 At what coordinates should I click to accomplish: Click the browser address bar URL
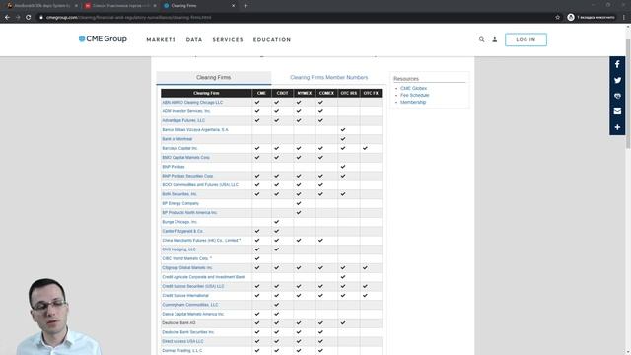click(129, 18)
